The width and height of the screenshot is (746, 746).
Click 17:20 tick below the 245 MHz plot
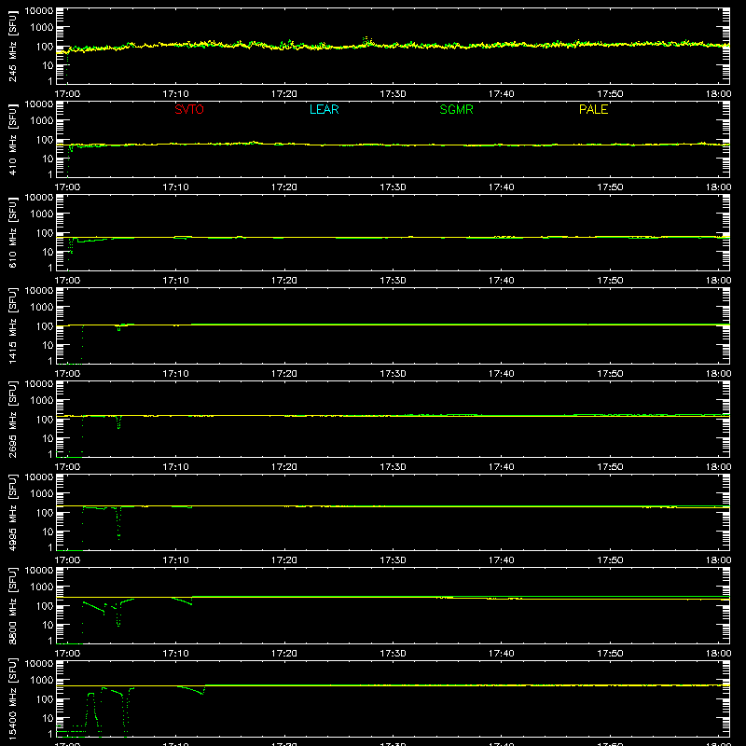click(x=284, y=94)
